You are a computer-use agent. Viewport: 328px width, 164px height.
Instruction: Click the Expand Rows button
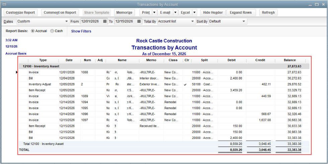(241, 12)
